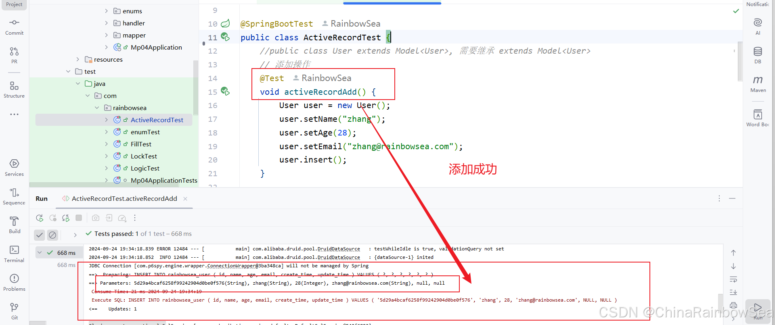Toggle soft-wrap in console output
This screenshot has width=775, height=325.
click(x=733, y=279)
